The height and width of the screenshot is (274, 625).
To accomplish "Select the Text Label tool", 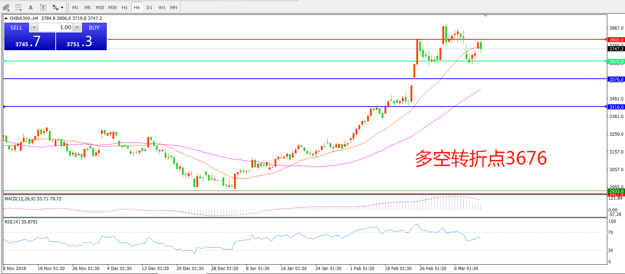I will (x=43, y=7).
